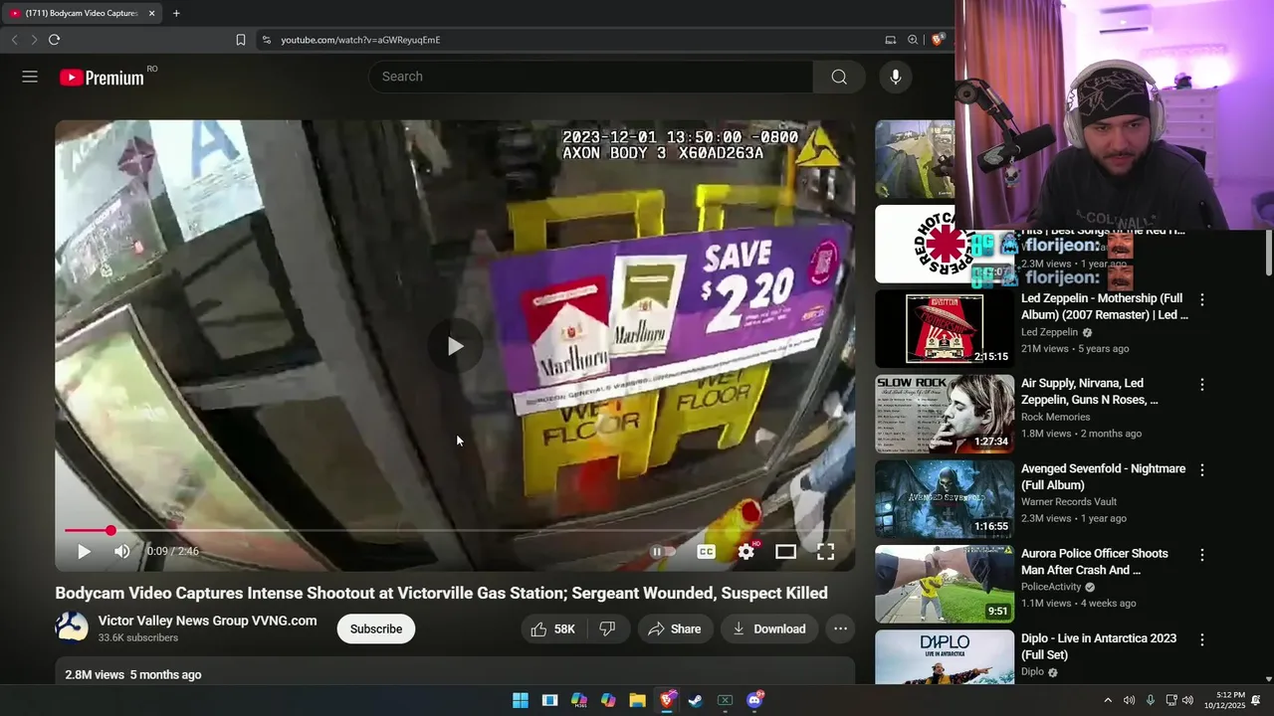Open Discord from taskbar
This screenshot has width=1274, height=716.
click(754, 700)
